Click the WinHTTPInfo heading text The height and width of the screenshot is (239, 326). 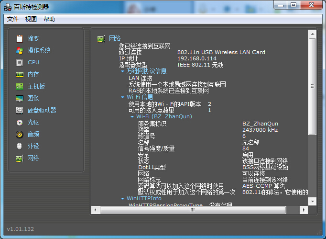tap(144, 198)
